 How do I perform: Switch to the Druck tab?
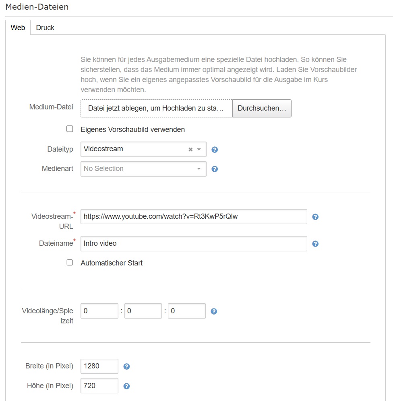point(45,28)
